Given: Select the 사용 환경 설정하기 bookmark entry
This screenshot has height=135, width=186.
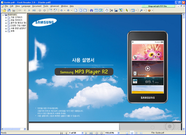Looking at the screenshot, I should (18, 28).
